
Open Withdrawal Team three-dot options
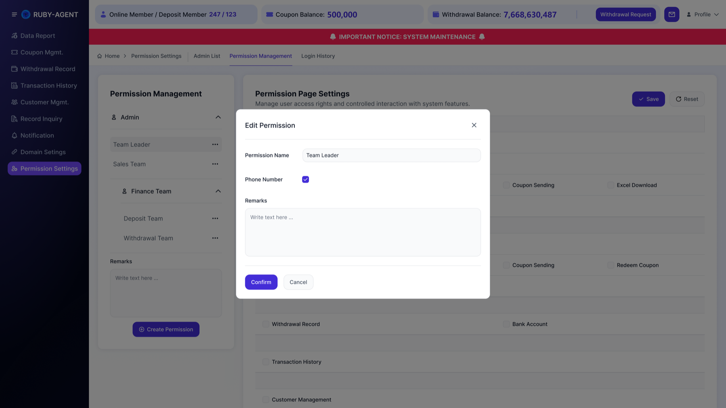tap(215, 238)
